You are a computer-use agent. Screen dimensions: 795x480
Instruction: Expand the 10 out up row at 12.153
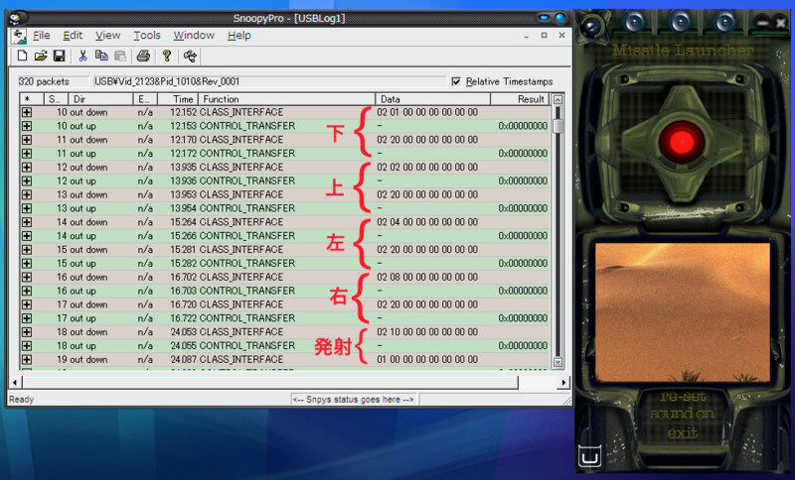click(27, 126)
